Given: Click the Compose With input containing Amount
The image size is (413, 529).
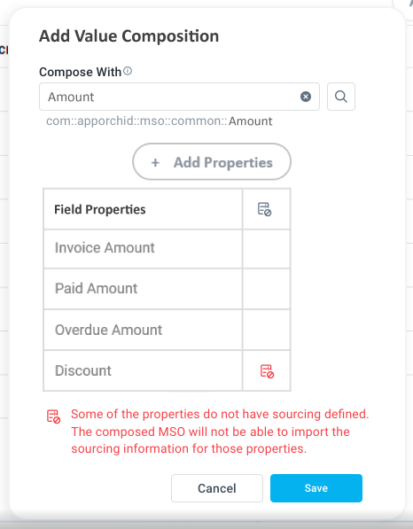Looking at the screenshot, I should pos(179,97).
